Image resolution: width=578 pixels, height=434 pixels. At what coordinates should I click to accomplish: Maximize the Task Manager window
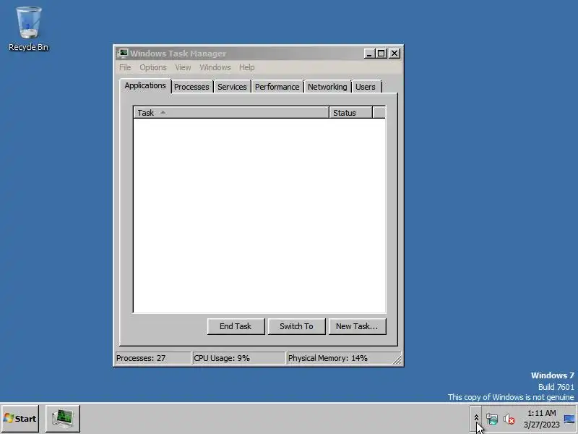pos(381,54)
